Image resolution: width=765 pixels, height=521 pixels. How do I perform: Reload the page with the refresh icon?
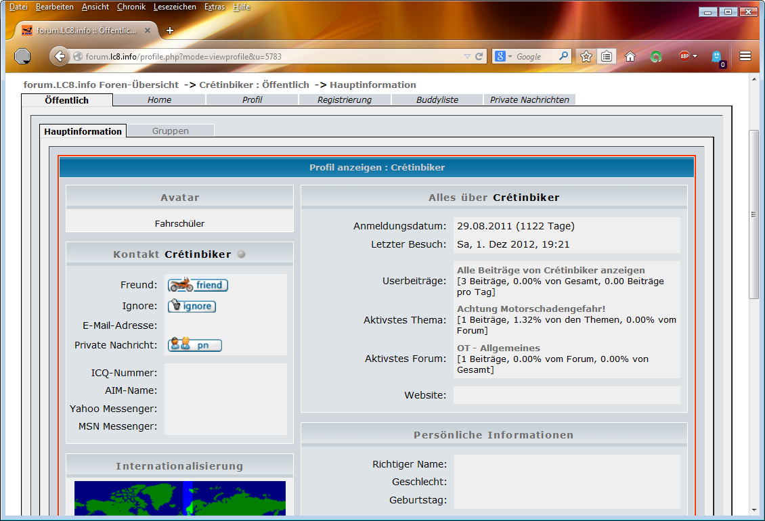[x=479, y=57]
